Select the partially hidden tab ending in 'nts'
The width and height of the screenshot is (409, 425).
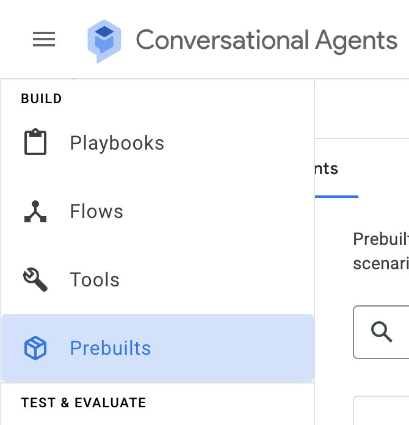pos(327,169)
